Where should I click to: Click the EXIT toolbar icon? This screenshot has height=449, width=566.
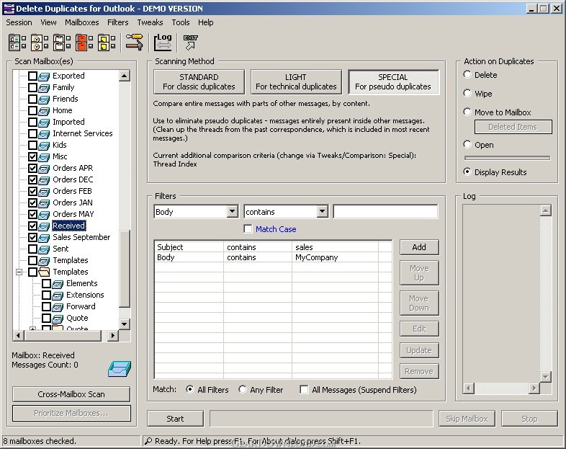190,43
